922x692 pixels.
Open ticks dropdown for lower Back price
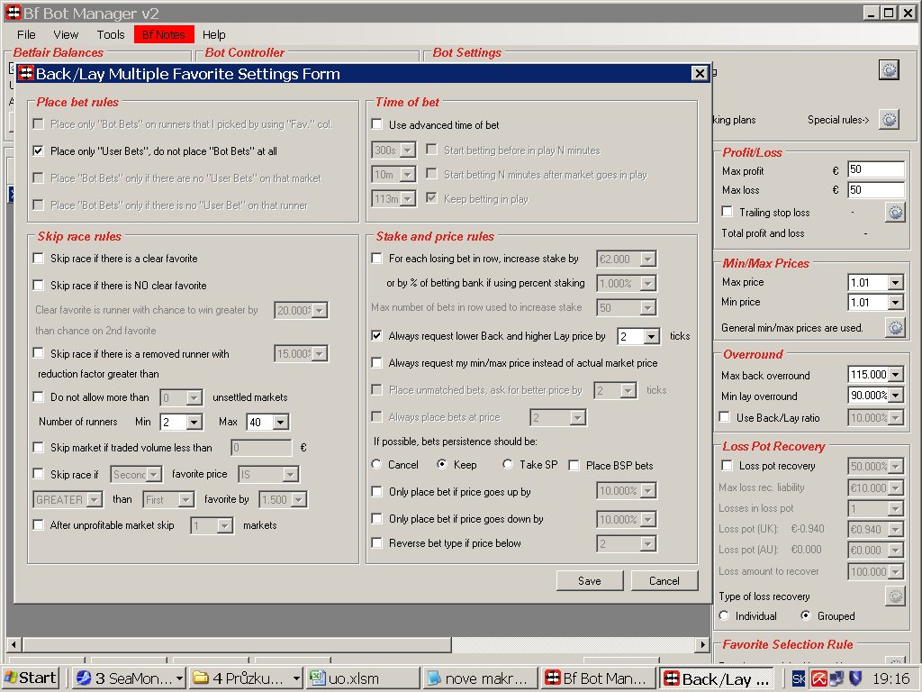pos(652,337)
